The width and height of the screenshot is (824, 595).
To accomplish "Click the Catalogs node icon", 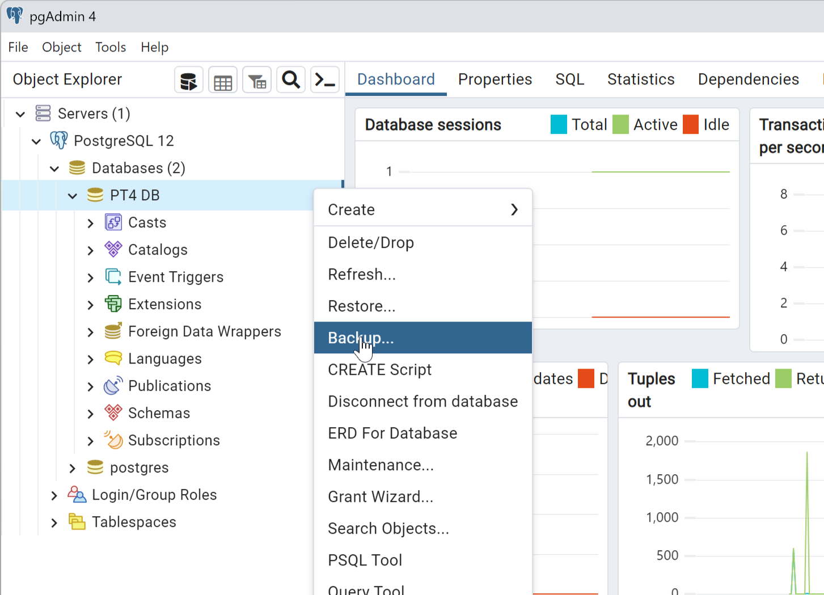I will pyautogui.click(x=113, y=250).
